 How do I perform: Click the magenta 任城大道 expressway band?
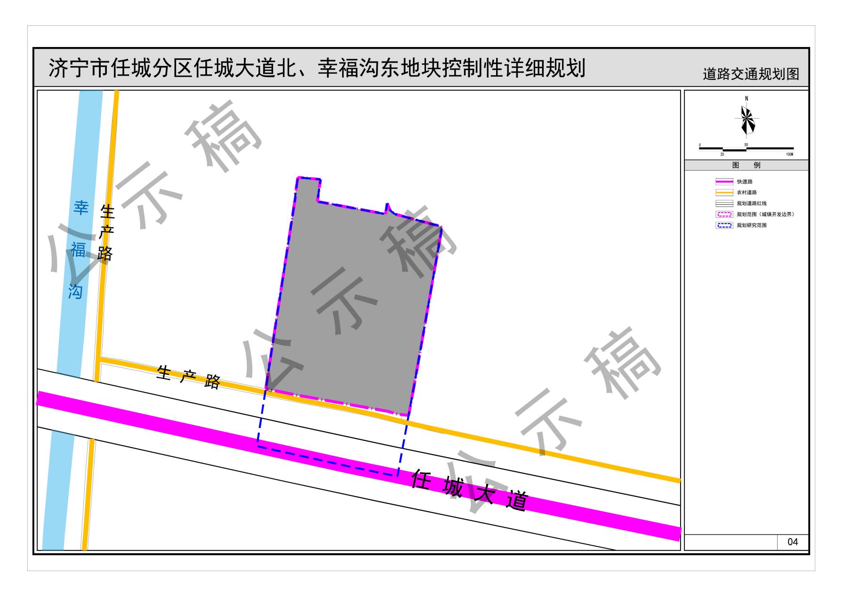(x=358, y=466)
